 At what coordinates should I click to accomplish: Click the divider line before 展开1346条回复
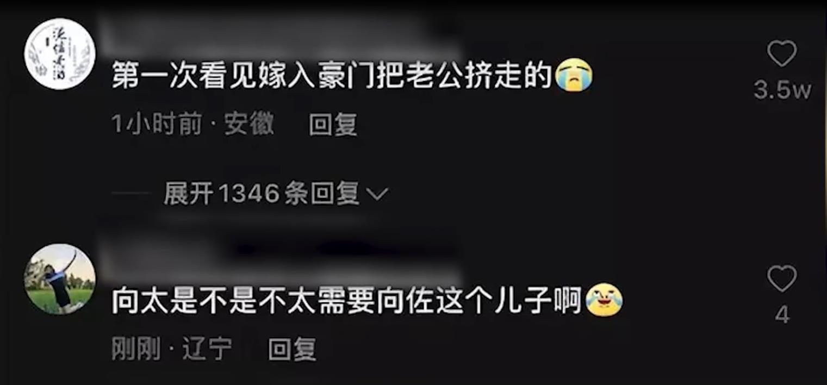coord(131,194)
